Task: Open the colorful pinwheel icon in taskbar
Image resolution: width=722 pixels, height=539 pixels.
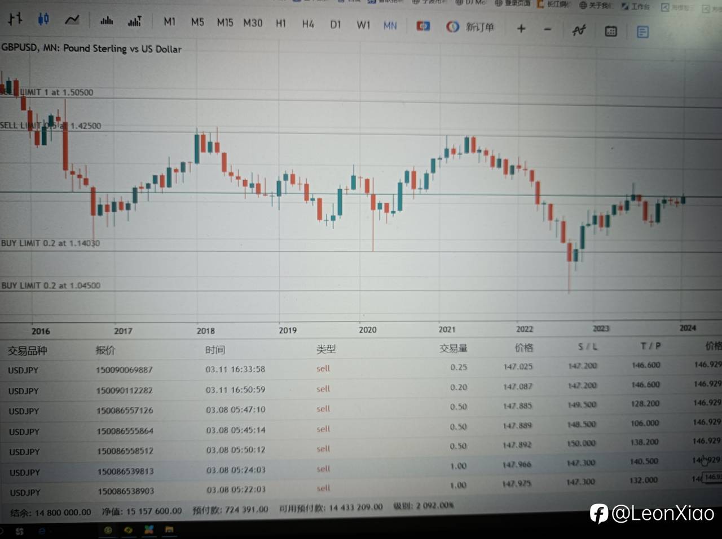Action: pyautogui.click(x=149, y=530)
